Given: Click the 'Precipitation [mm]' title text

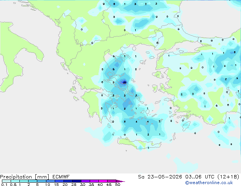Looking at the screenshot, I should click(25, 177).
